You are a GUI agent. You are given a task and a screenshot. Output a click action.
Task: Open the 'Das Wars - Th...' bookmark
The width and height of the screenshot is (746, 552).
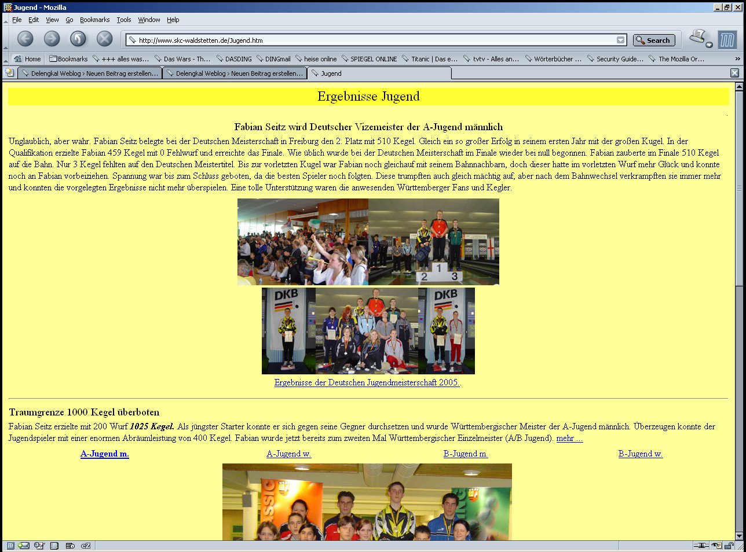(182, 59)
